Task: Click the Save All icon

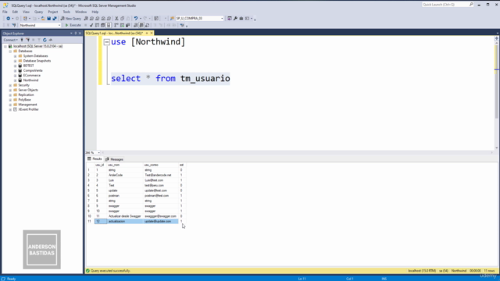Action: click(x=55, y=19)
